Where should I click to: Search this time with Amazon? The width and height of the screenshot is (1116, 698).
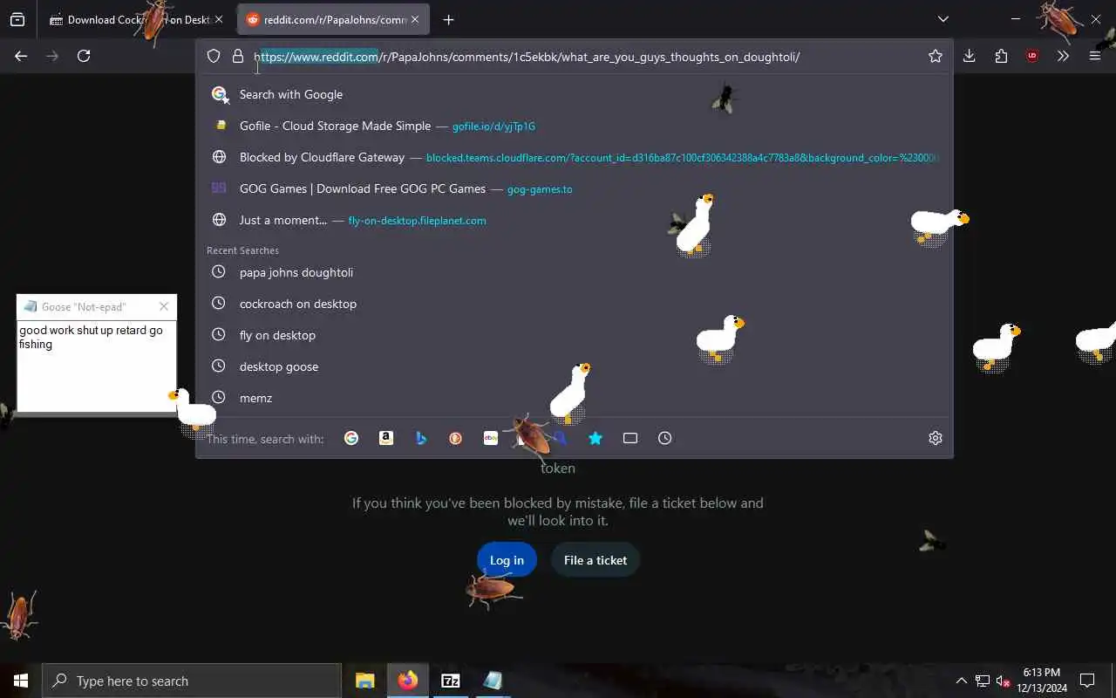coord(386,438)
